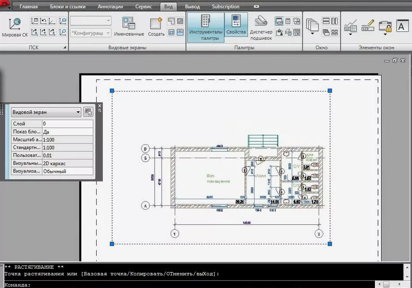Click the command line horizontal scrollbar thumb
This screenshot has height=288, width=412.
point(386,284)
